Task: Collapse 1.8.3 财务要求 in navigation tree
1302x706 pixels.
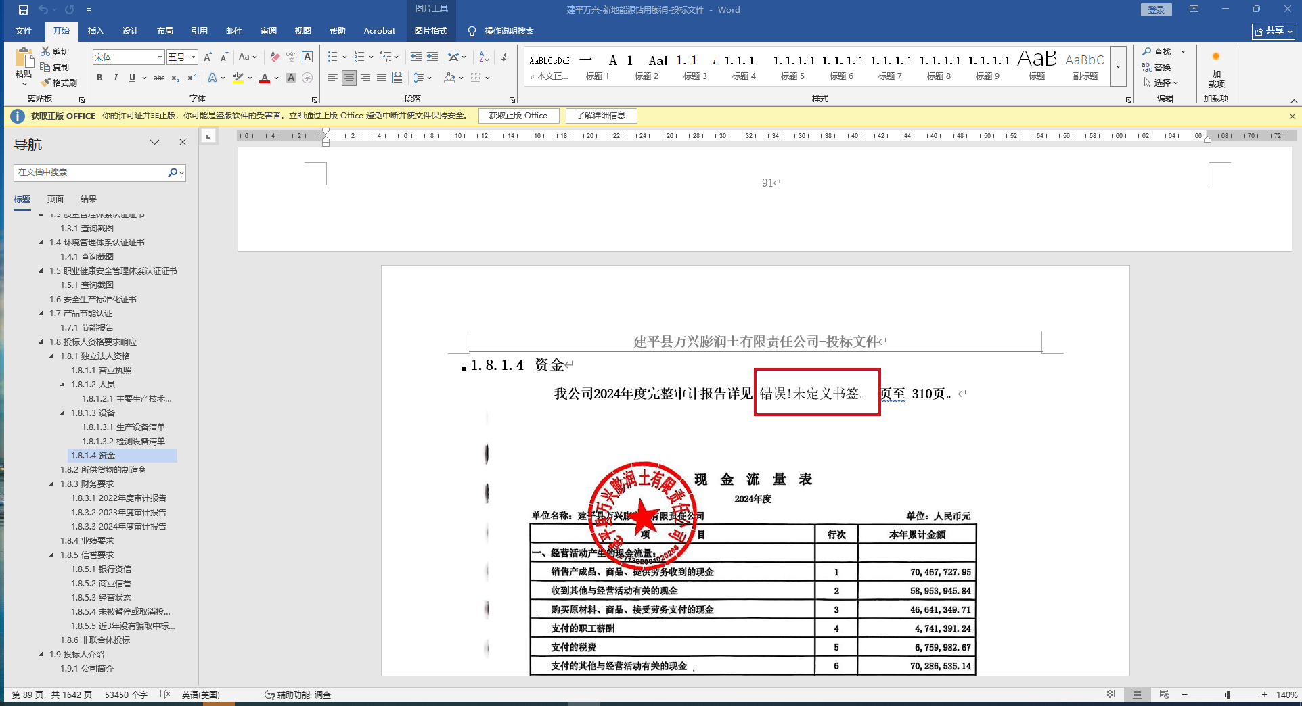Action: 52,484
